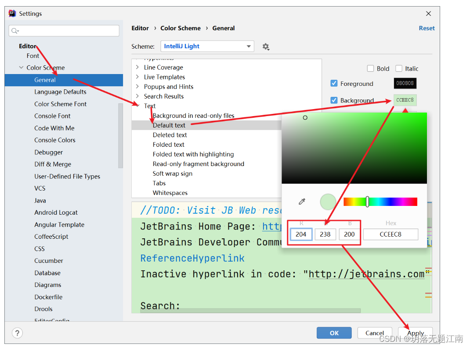Open Debugger color settings
The height and width of the screenshot is (347, 470).
click(49, 152)
